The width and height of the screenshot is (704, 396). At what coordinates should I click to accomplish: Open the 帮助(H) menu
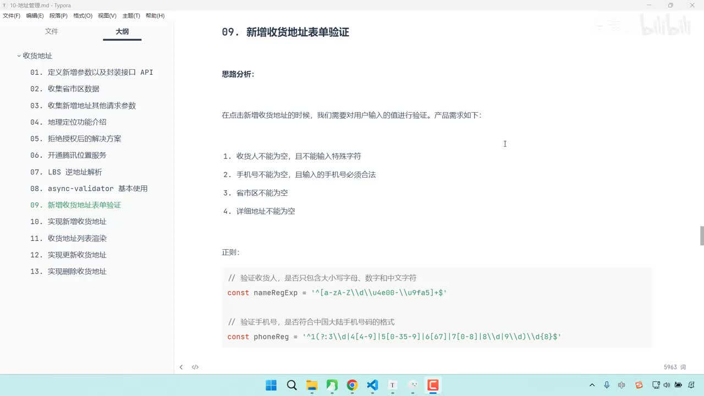pyautogui.click(x=155, y=16)
